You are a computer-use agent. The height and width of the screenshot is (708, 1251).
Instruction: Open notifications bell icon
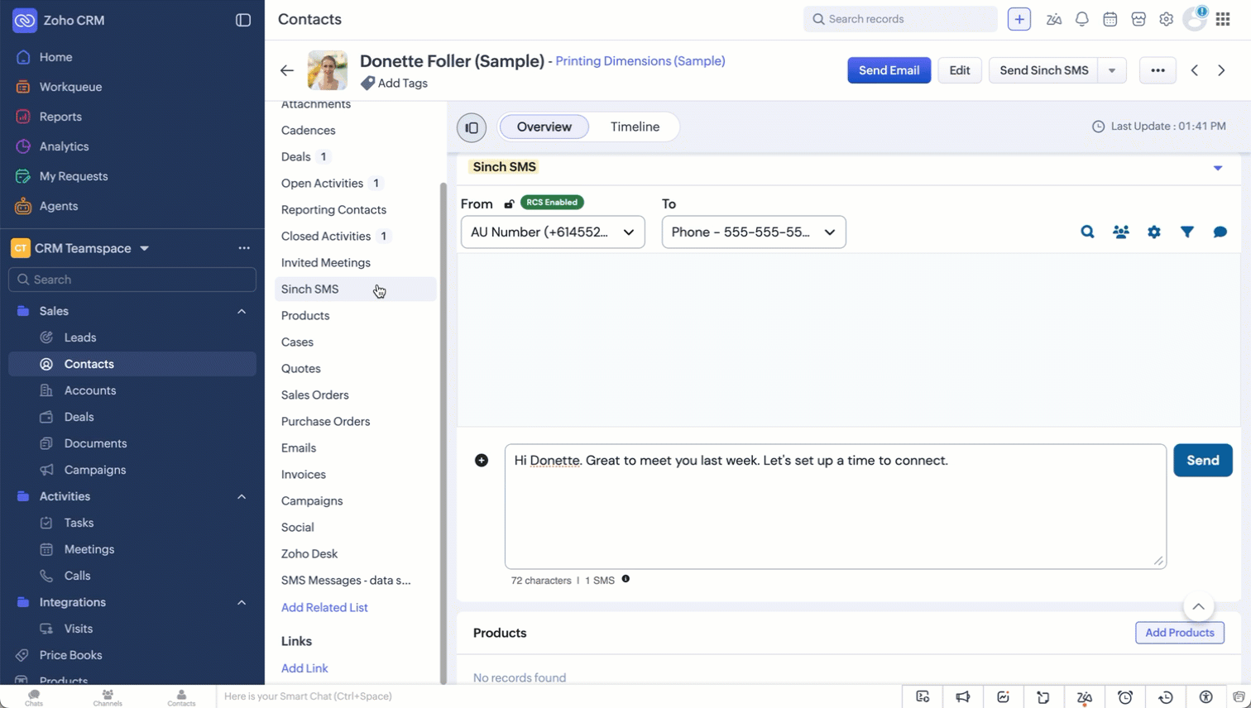pyautogui.click(x=1082, y=19)
